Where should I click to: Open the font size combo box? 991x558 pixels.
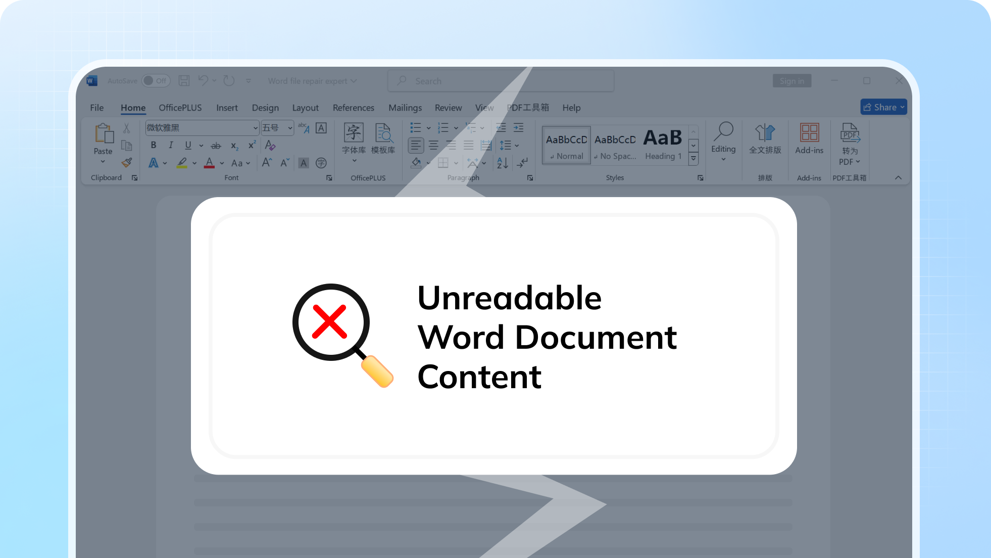[277, 128]
